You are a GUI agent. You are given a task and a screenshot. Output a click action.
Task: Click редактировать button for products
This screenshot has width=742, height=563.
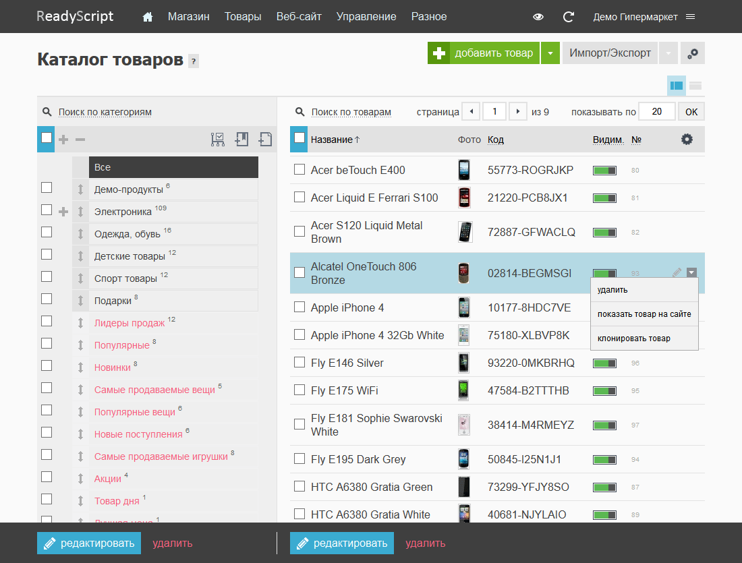tap(342, 543)
